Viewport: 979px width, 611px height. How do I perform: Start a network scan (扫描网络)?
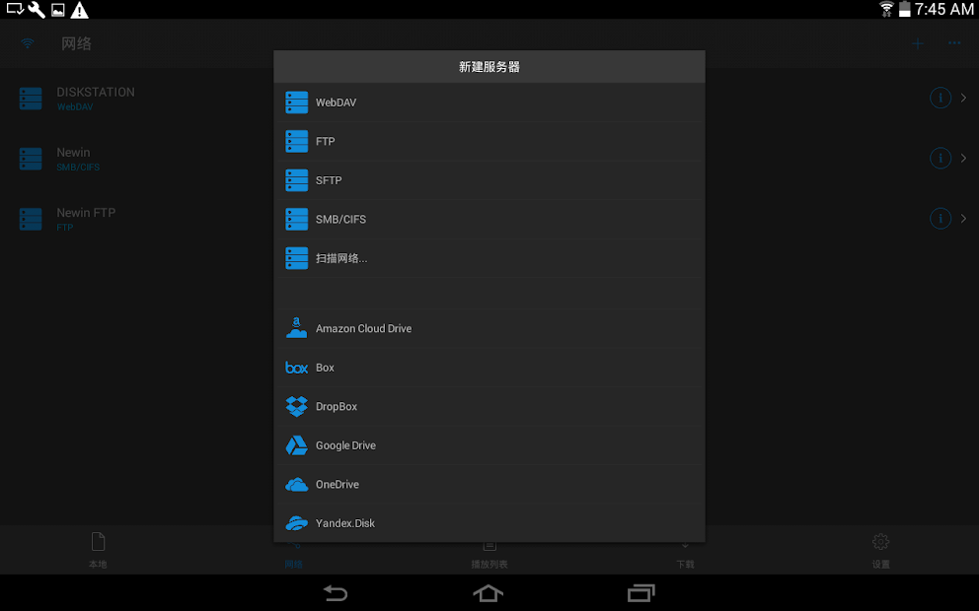489,258
